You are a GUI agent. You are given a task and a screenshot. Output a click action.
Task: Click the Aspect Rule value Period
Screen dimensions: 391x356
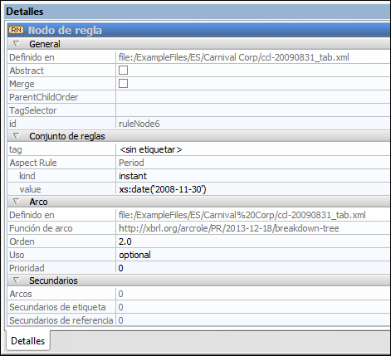pos(131,163)
